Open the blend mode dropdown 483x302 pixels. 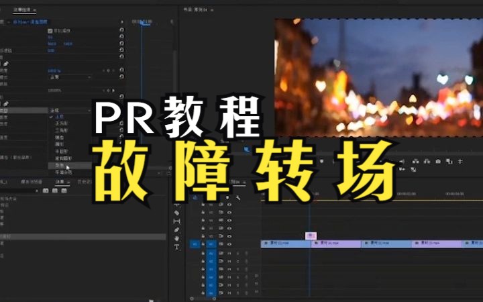[70, 77]
